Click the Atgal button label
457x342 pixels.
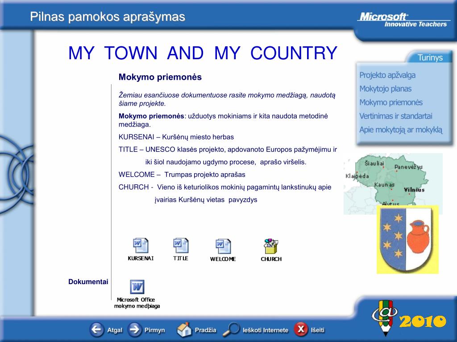pos(115,330)
